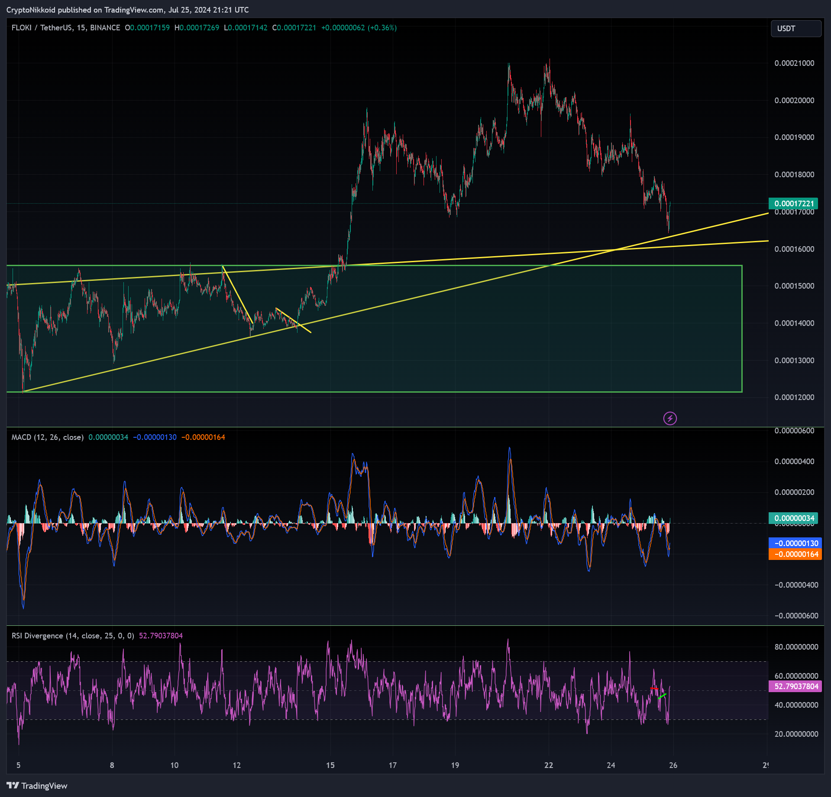Click the -0.00000600 MACD axis label
Viewport: 831px width, 797px height.
click(x=796, y=616)
